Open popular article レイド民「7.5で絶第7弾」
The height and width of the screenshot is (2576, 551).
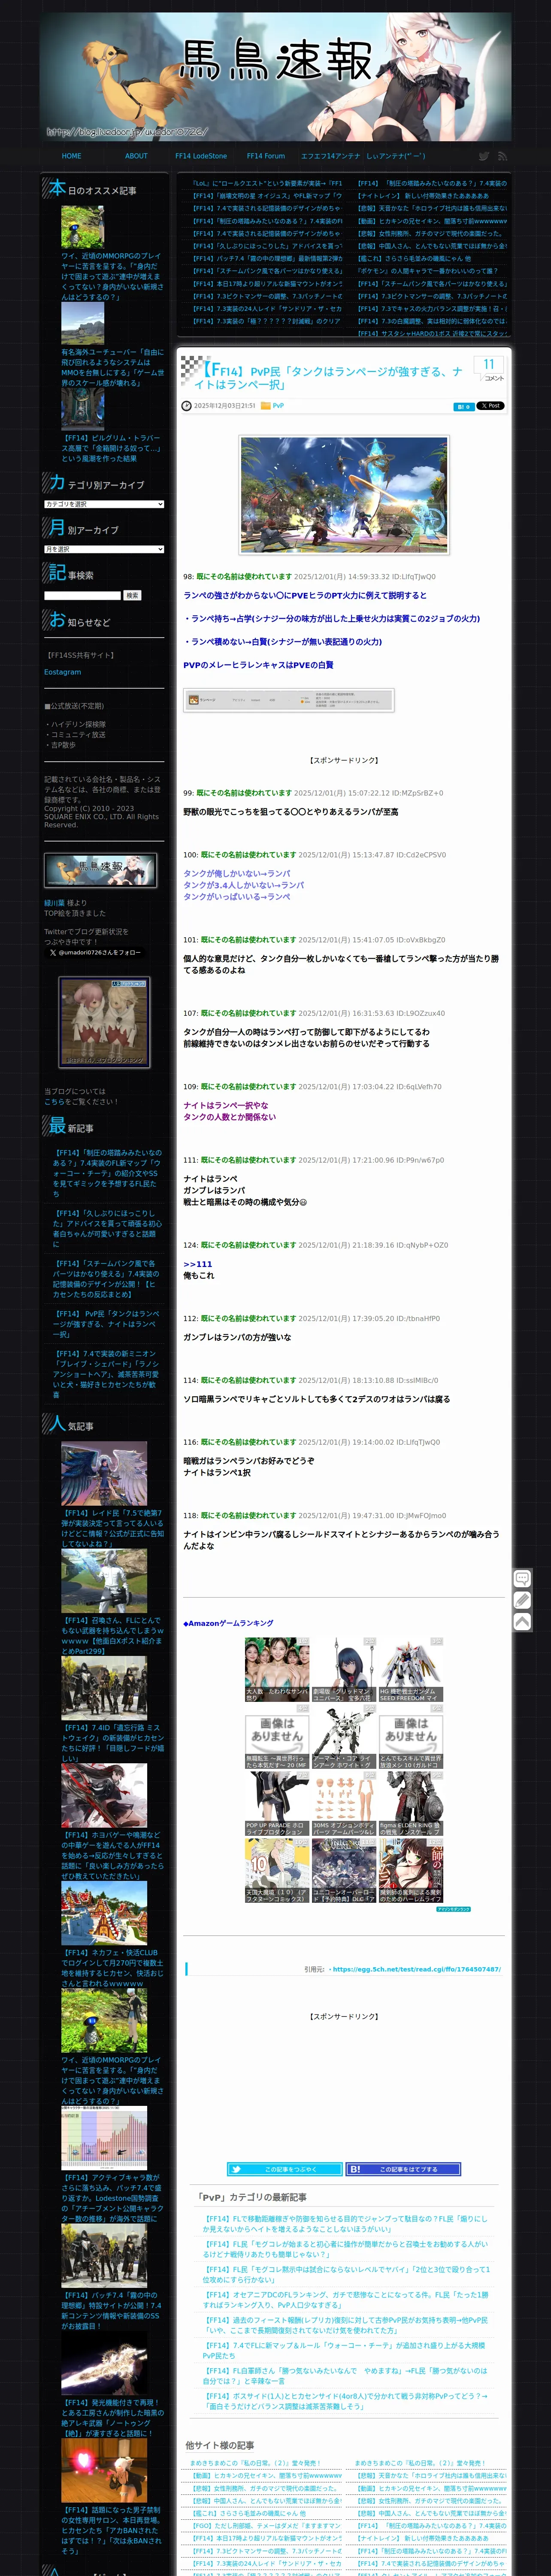112,1528
